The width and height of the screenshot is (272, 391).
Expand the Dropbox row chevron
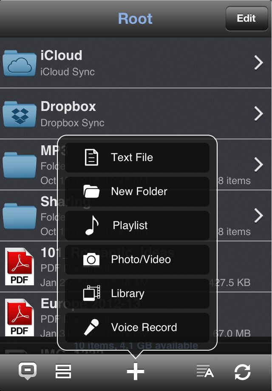click(x=259, y=114)
